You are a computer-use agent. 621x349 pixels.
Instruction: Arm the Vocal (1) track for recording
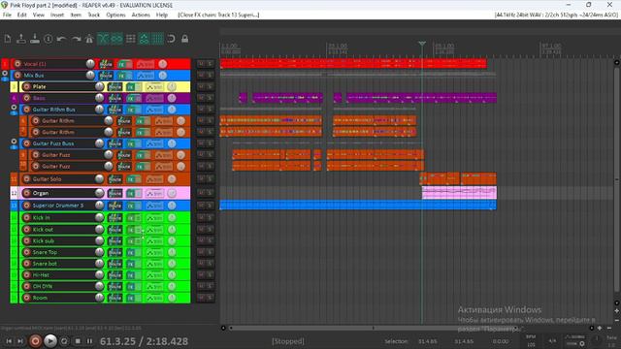click(x=17, y=64)
